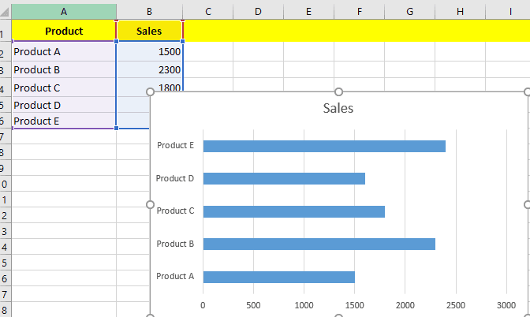Click cell containing Product A
Screen dimensions: 530x317
point(64,52)
